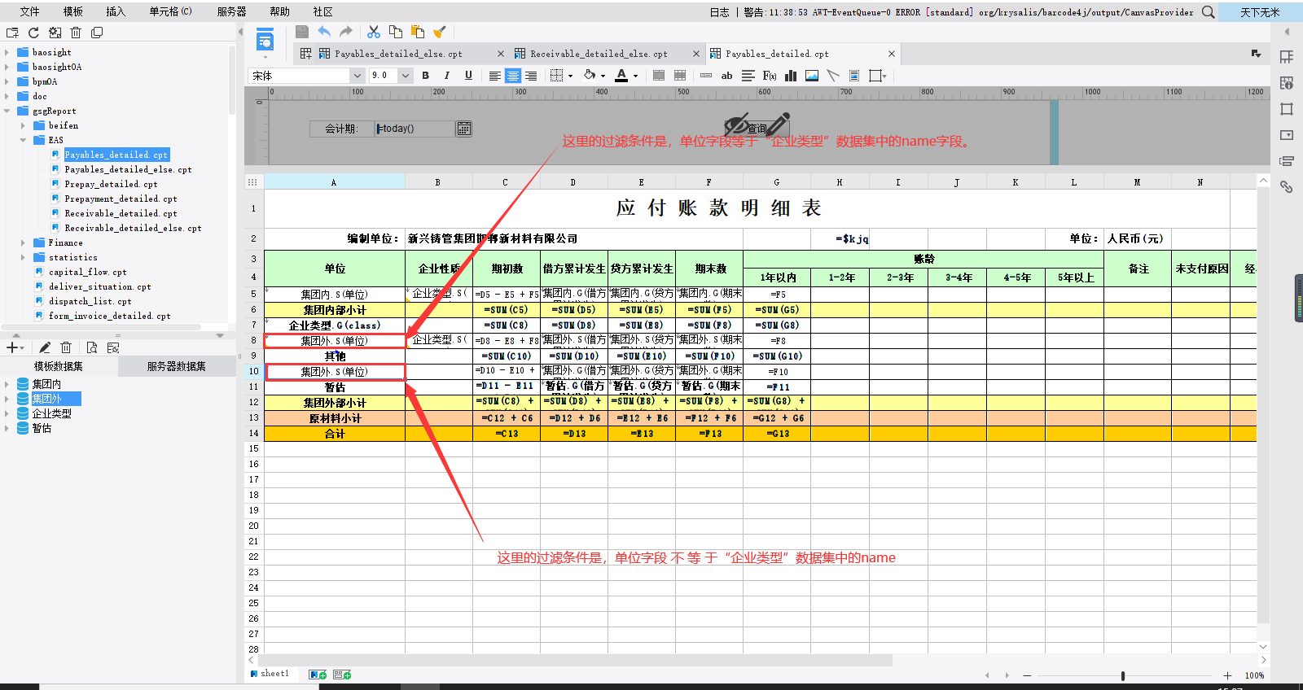Close the Receivable_detailed_else.cpt tab
Screen dimensions: 1303x690
point(696,54)
